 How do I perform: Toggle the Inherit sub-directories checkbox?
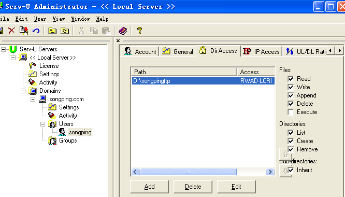pos(291,170)
